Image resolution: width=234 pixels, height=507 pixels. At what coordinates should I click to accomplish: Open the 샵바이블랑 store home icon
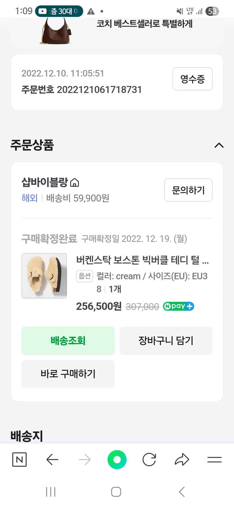pos(74,183)
